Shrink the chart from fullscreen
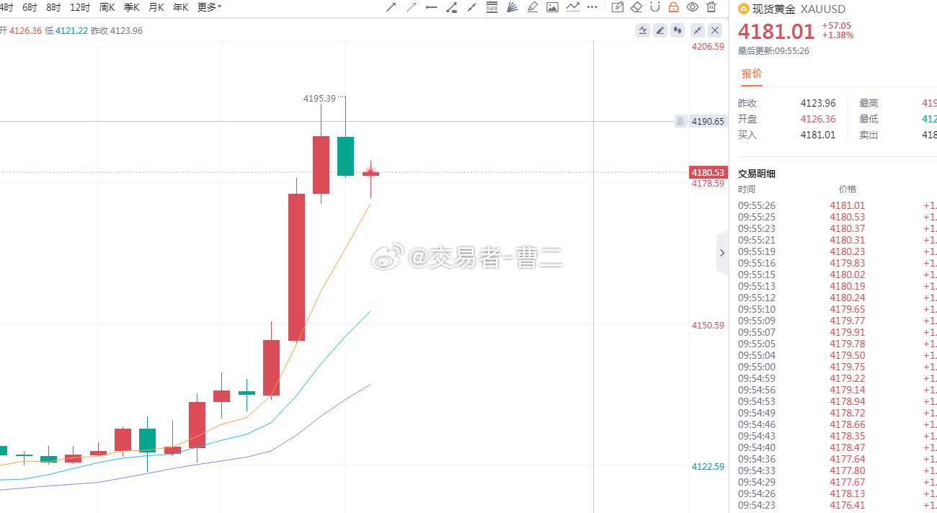The width and height of the screenshot is (937, 513). (x=698, y=30)
